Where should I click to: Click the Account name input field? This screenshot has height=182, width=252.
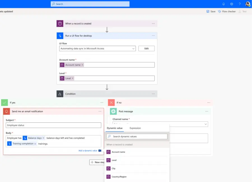107,65
